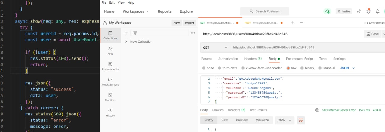Viewport: 385px width, 132px height.
Task: Select the binary body type
Action: click(307, 68)
